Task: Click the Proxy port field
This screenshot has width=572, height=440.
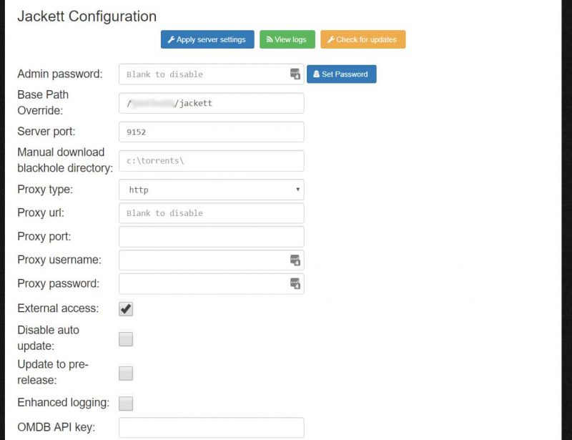Action: tap(211, 236)
